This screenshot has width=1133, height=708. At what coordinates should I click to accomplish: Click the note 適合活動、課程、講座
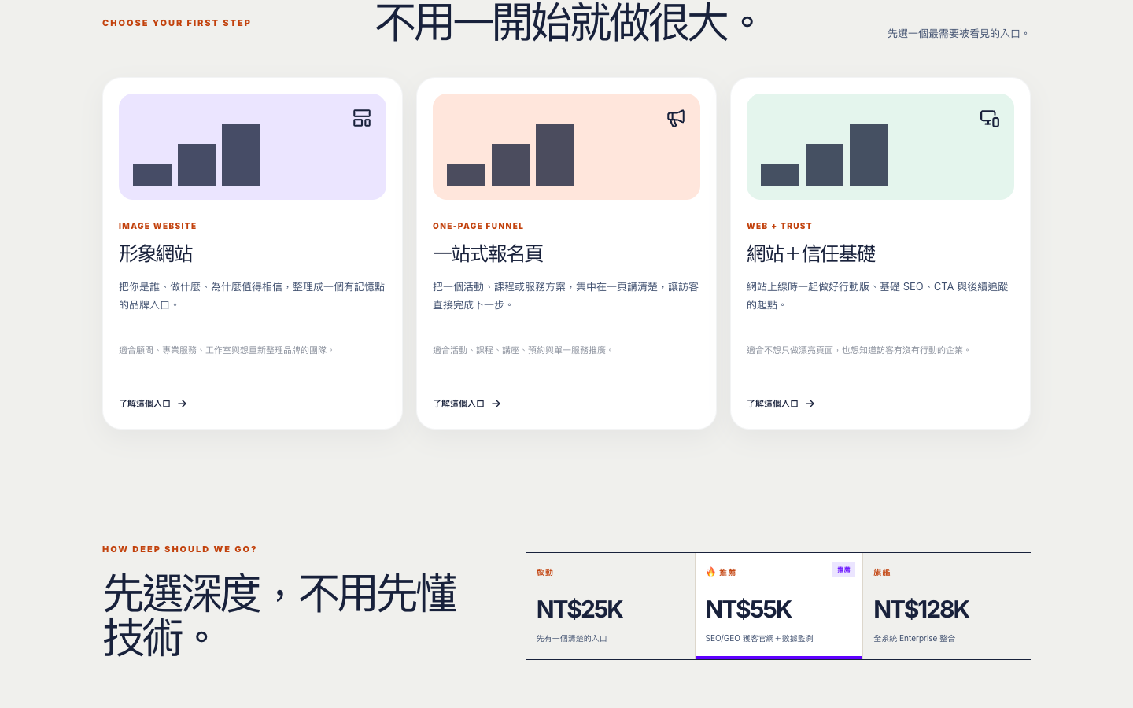tap(523, 350)
